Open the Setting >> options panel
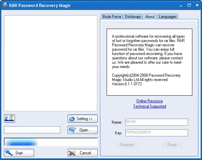 [83, 119]
